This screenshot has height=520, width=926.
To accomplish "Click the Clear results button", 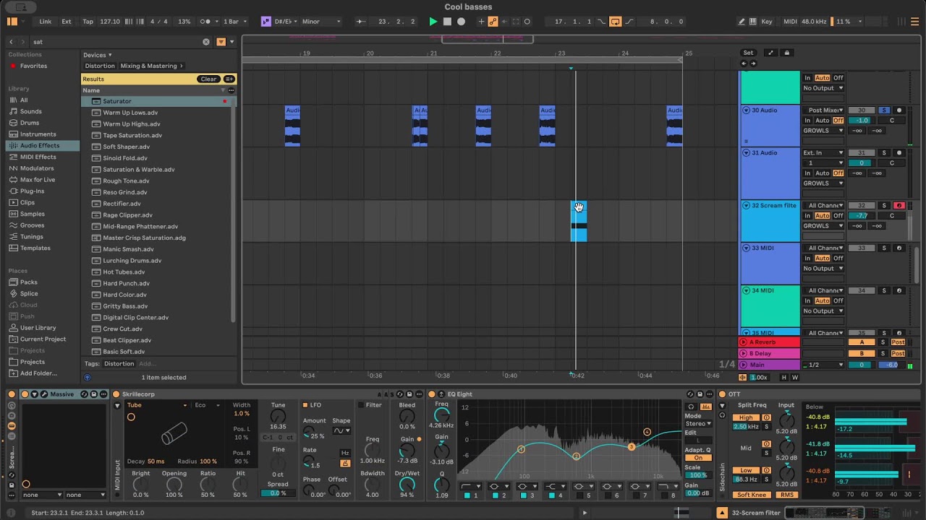I will 208,79.
